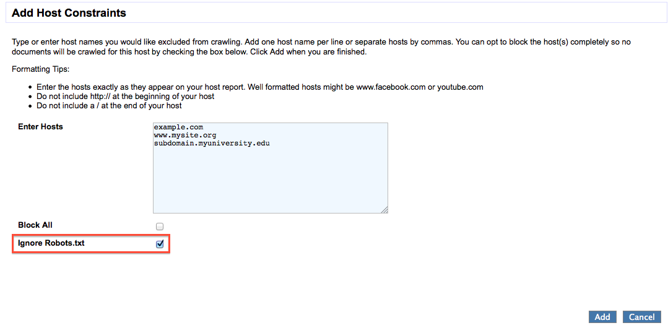The width and height of the screenshot is (668, 328).
Task: Enable the Block All checkbox
Action: click(x=160, y=227)
